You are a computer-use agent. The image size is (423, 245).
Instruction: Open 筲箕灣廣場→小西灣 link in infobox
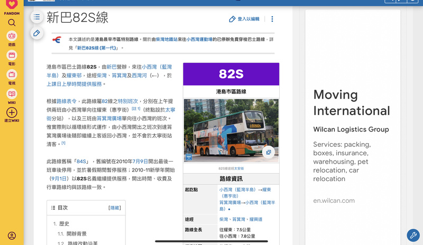(x=247, y=205)
